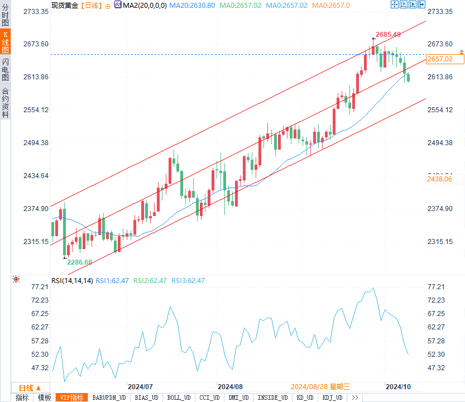Click the fourth layout icon at top right
The width and height of the screenshot is (465, 402).
click(421, 5)
